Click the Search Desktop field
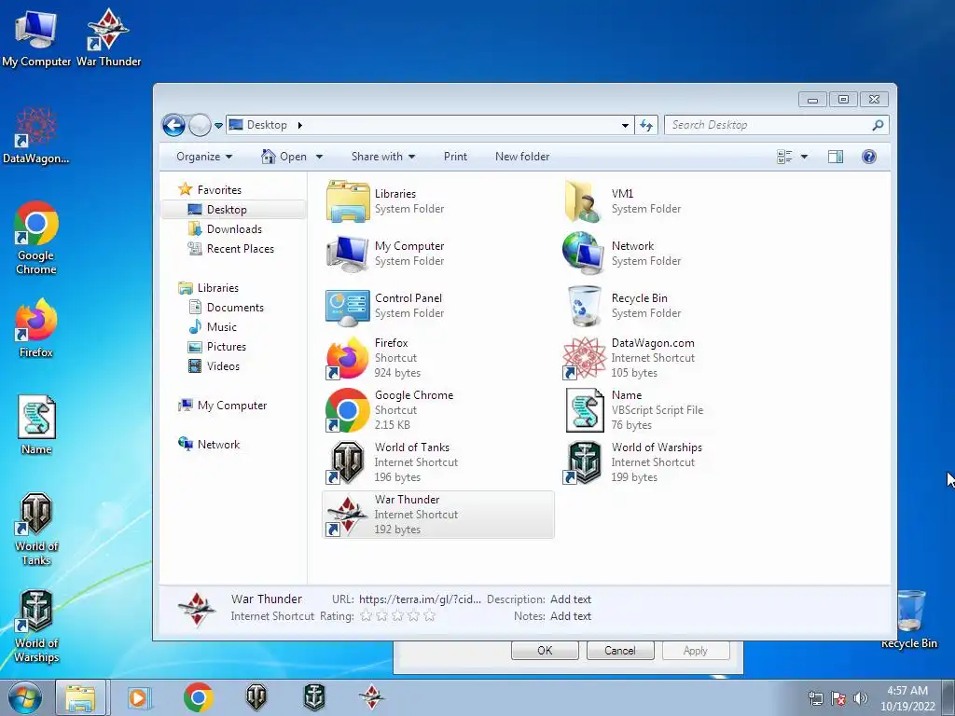 click(x=768, y=125)
